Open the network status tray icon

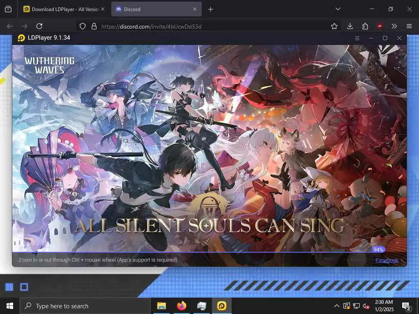coord(356,306)
